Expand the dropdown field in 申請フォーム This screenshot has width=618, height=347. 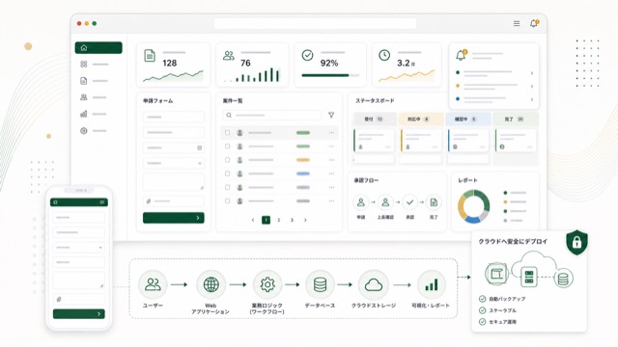tap(174, 163)
